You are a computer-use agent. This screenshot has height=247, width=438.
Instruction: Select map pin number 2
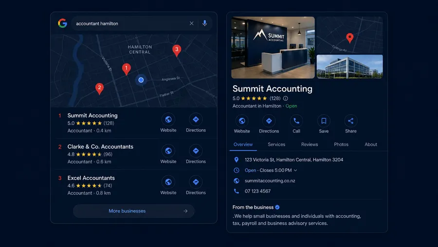tap(99, 89)
